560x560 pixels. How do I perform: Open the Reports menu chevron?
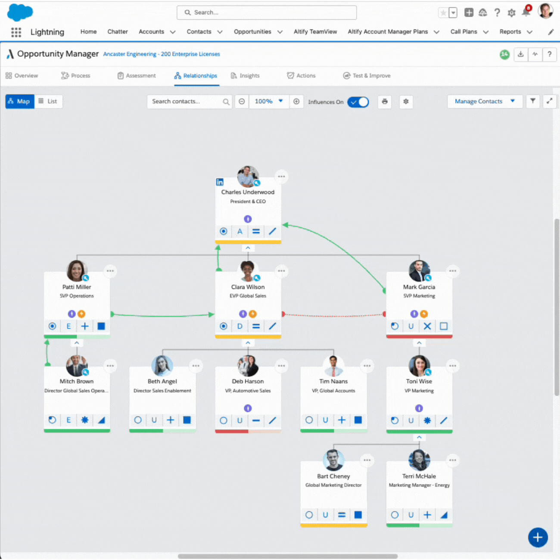tap(530, 32)
